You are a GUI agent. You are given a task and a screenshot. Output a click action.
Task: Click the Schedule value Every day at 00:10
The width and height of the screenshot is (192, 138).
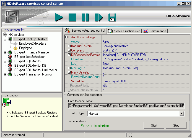[x=115, y=81]
